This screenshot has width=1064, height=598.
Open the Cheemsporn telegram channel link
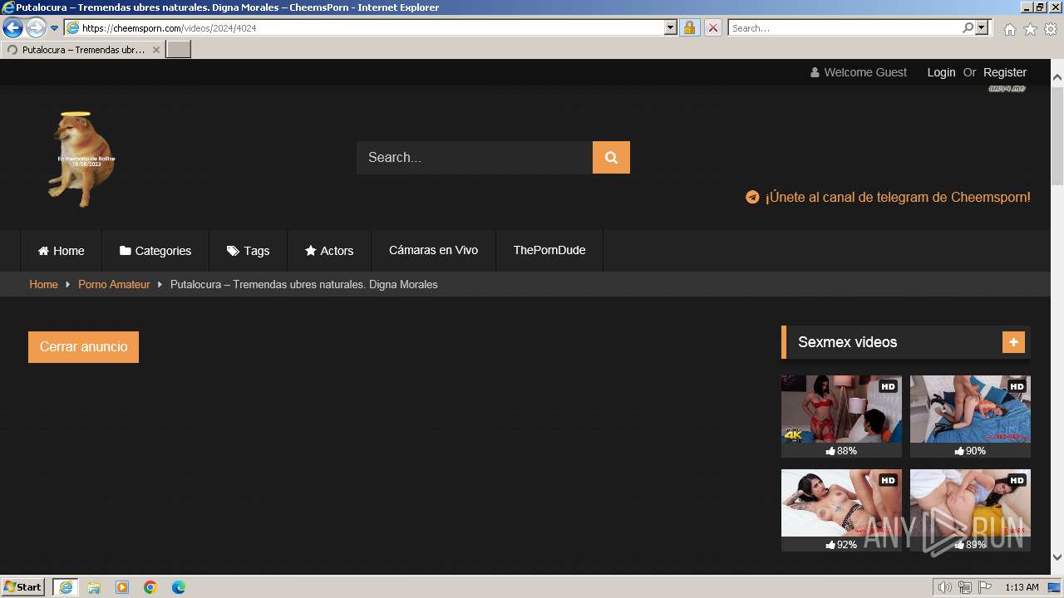click(898, 197)
